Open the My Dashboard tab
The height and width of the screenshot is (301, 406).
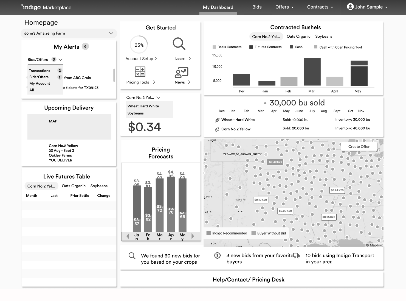tap(218, 7)
